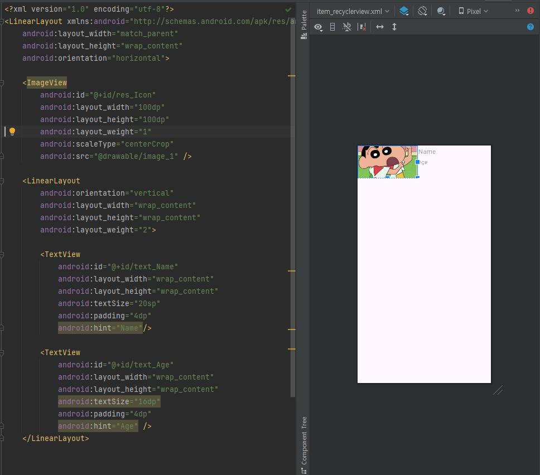
Task: Click the res_Icon id attribute line
Action: coord(98,95)
